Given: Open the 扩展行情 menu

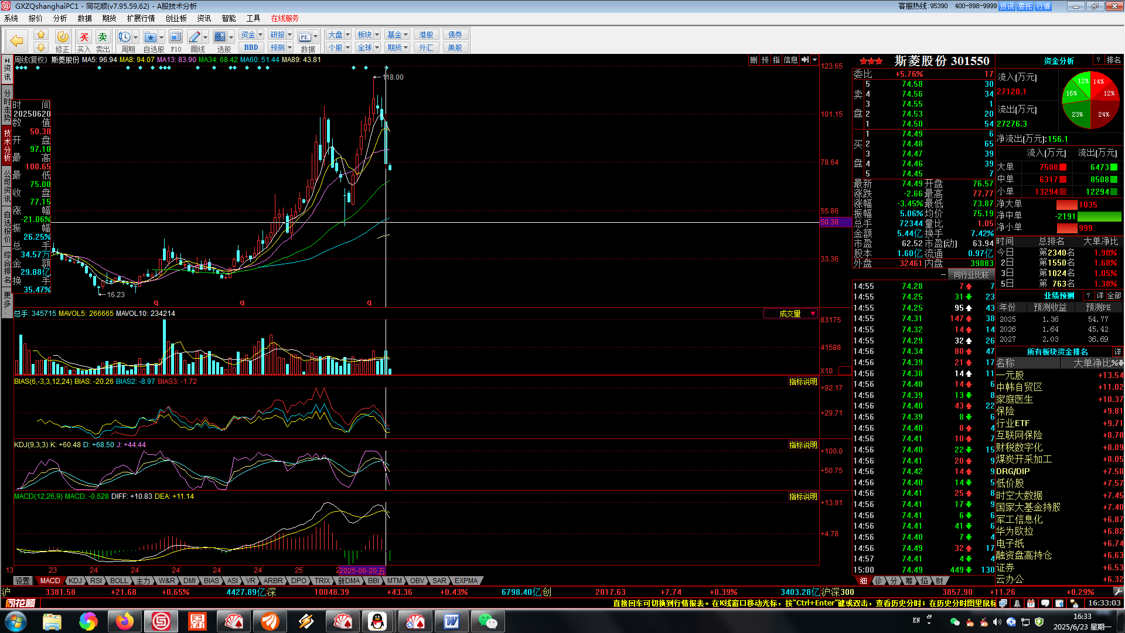Looking at the screenshot, I should [x=141, y=18].
